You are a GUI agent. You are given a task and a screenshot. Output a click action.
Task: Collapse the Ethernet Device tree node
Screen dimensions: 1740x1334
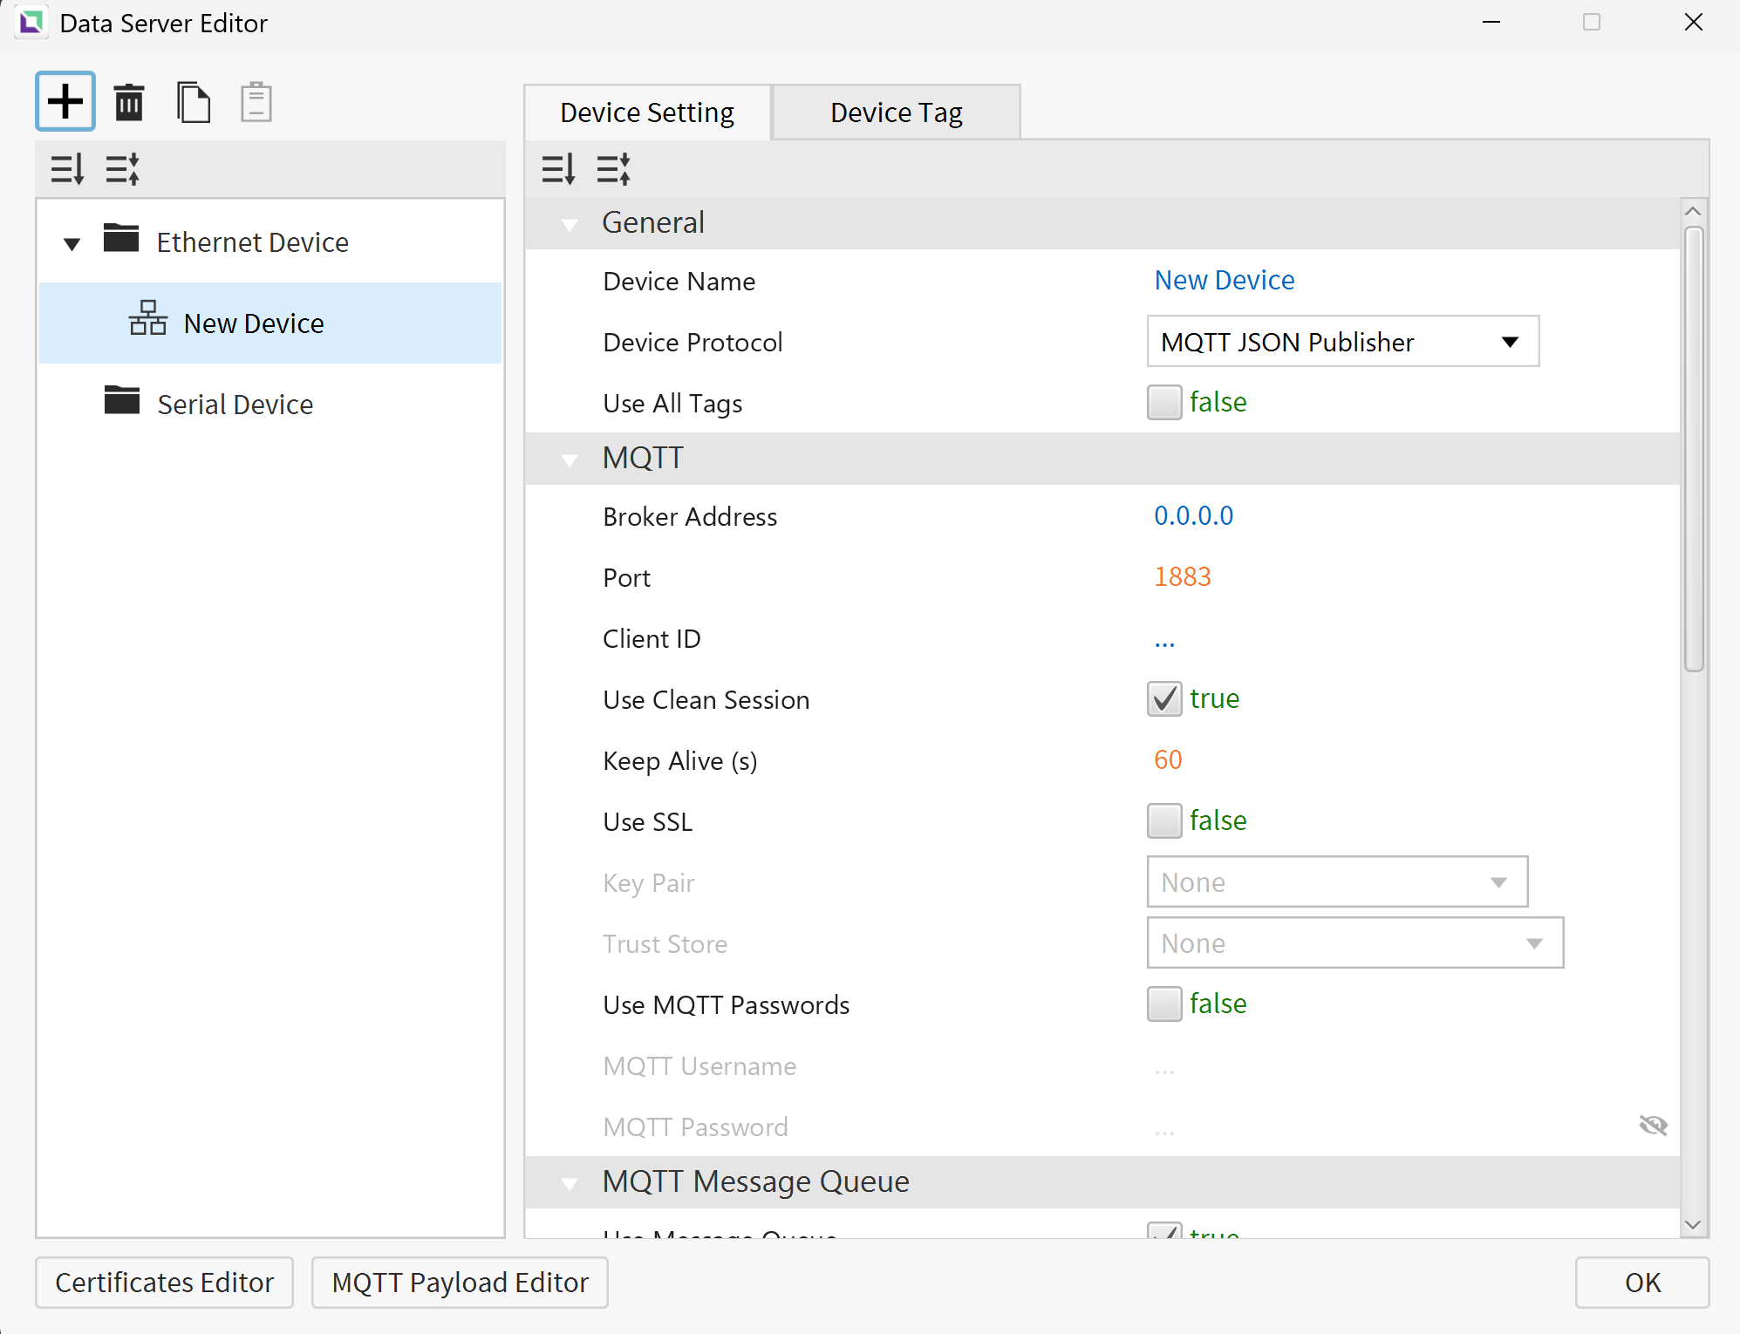pos(72,244)
